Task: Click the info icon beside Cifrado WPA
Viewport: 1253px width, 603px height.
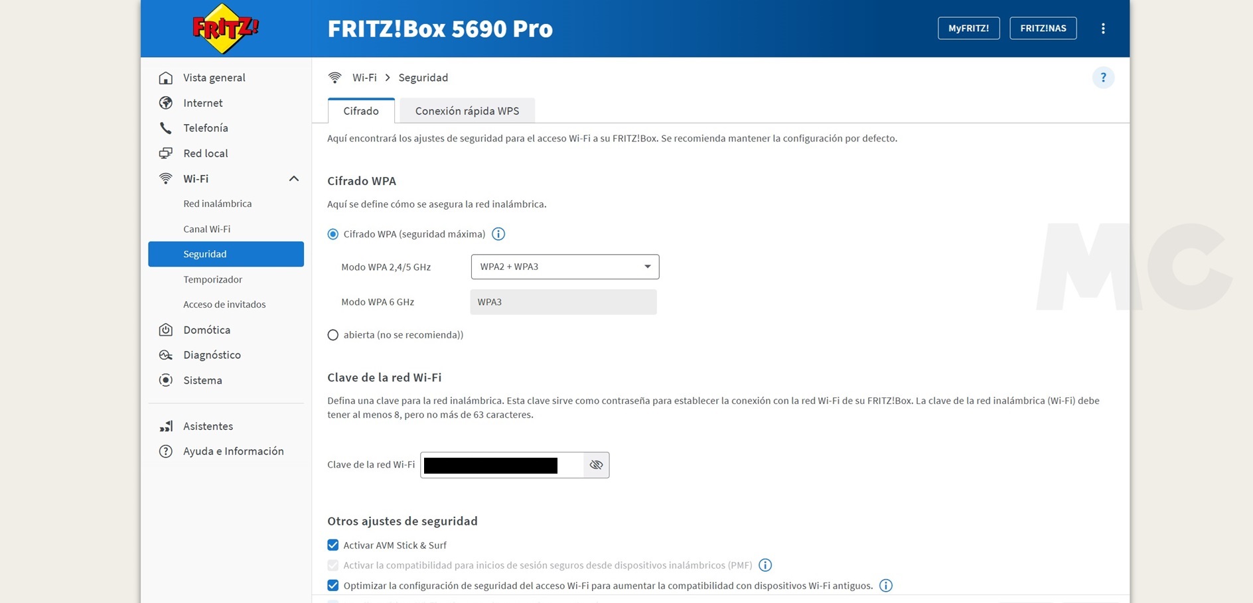Action: (498, 234)
